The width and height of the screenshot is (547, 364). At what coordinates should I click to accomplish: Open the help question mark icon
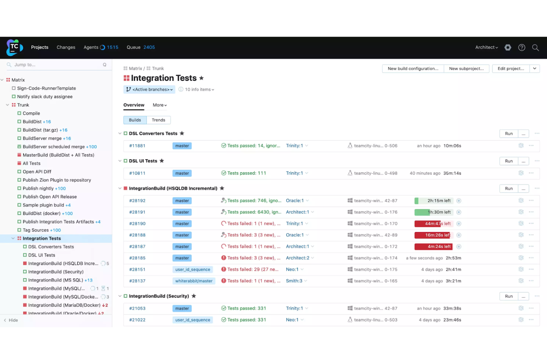tap(521, 47)
